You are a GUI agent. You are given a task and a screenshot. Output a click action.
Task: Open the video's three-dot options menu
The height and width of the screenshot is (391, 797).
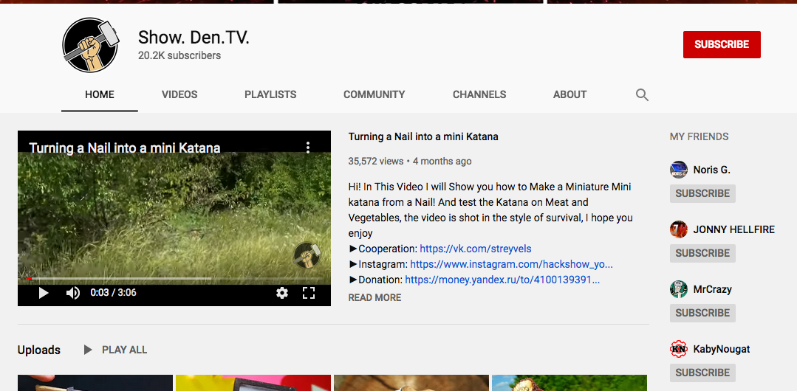point(308,148)
